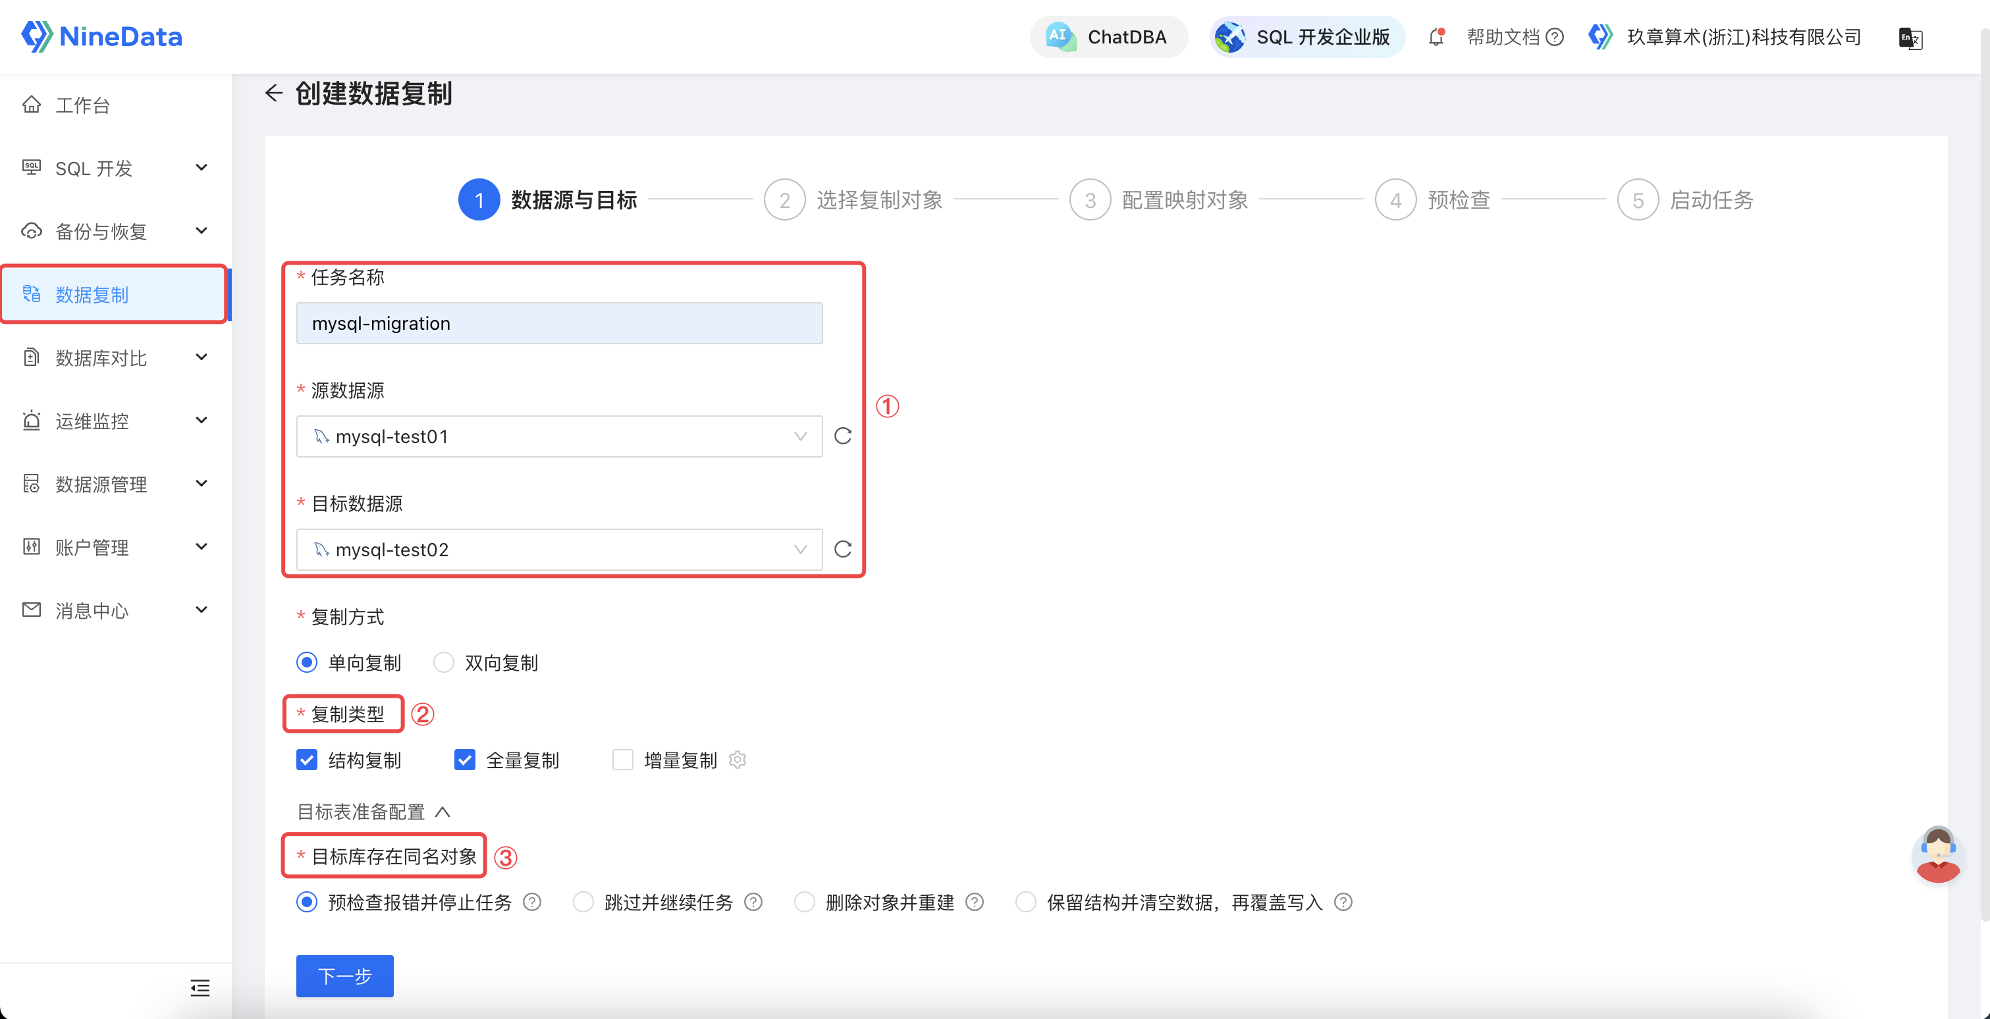This screenshot has width=1990, height=1019.
Task: Click the 数据复制 sidebar icon
Action: tap(31, 294)
